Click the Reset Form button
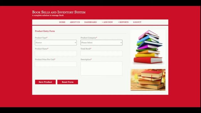 point(68,82)
